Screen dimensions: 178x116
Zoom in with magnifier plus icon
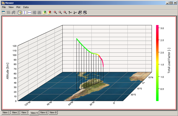pyautogui.click(x=55, y=13)
